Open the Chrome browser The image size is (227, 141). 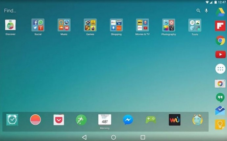pos(220,40)
